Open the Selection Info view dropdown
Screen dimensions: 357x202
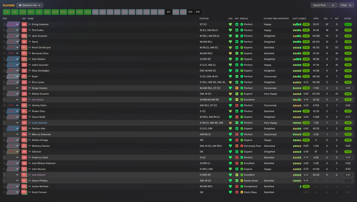pos(30,5)
